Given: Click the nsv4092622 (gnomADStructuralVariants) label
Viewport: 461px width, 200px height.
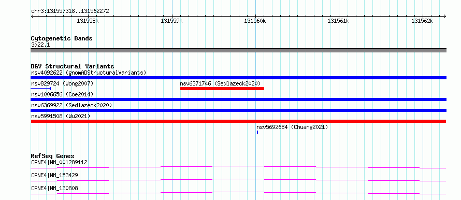Looking at the screenshot, I should [89, 73].
